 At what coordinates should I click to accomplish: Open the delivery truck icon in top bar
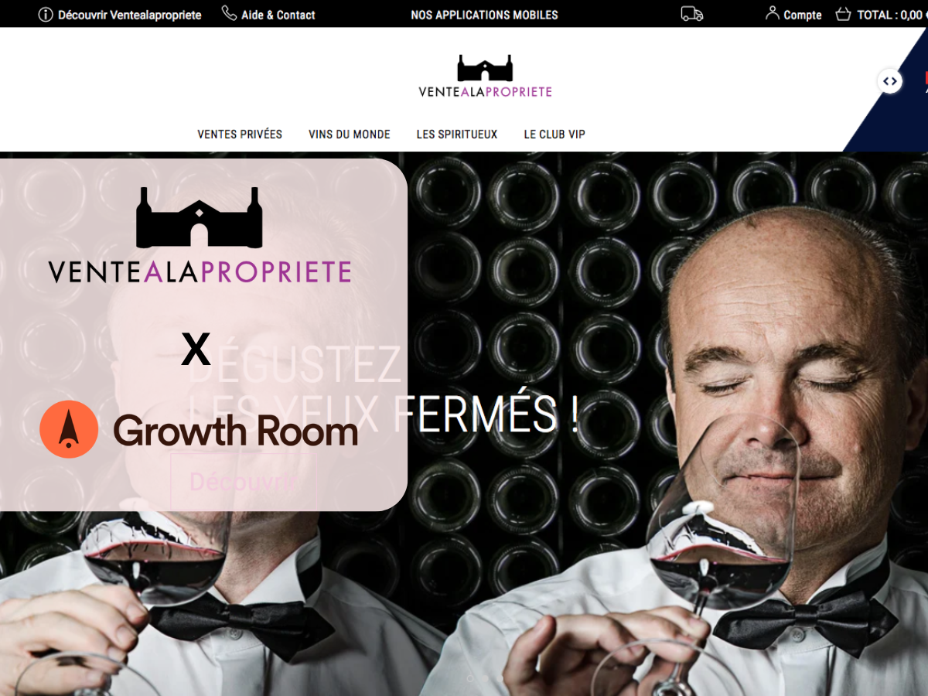[x=692, y=14]
